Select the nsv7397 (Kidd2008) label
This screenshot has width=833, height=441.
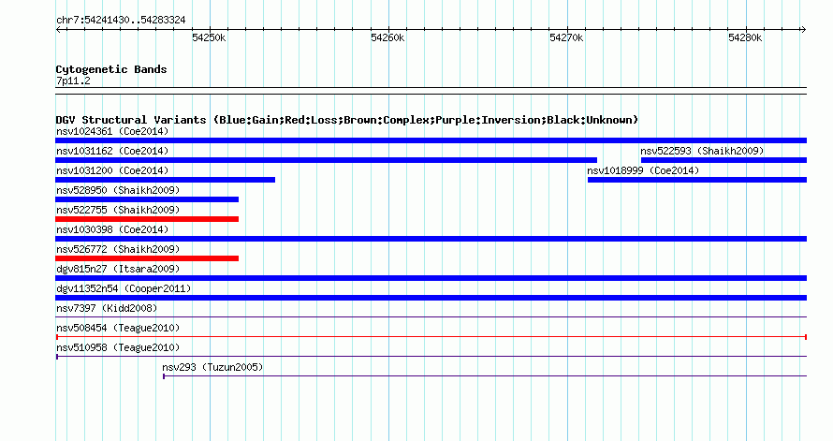tap(107, 308)
